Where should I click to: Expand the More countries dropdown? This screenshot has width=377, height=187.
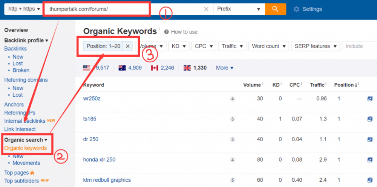click(225, 68)
